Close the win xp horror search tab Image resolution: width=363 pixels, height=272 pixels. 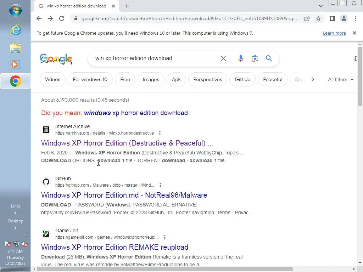click(113, 6)
